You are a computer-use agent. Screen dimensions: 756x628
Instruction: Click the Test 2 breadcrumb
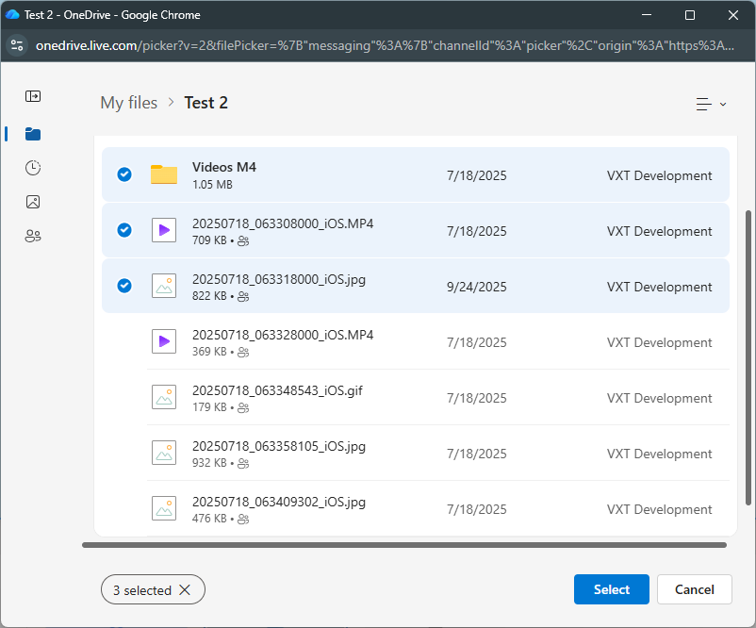pyautogui.click(x=205, y=103)
